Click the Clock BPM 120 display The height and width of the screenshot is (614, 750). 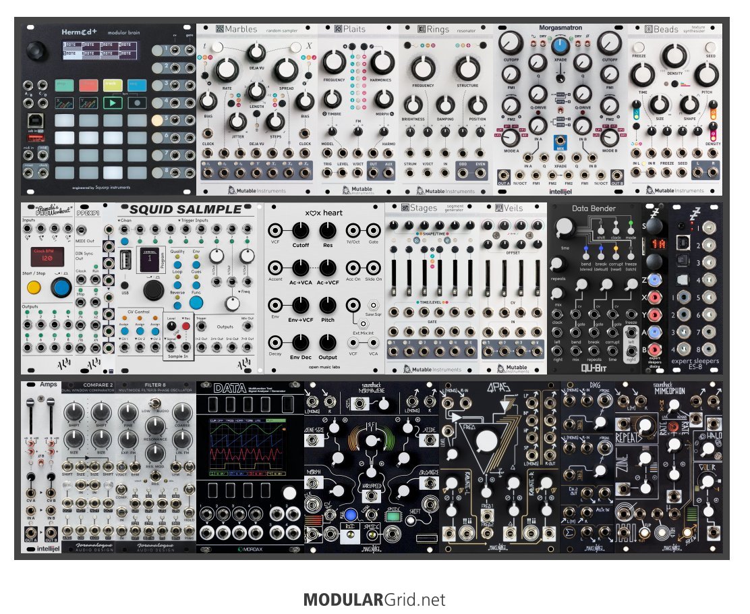click(x=47, y=257)
